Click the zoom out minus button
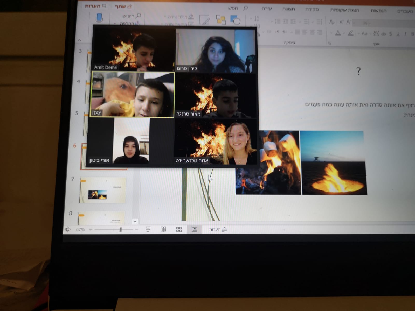 [x=137, y=229]
